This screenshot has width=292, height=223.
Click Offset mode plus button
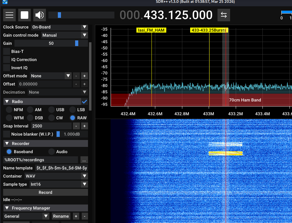pyautogui.click(x=84, y=76)
